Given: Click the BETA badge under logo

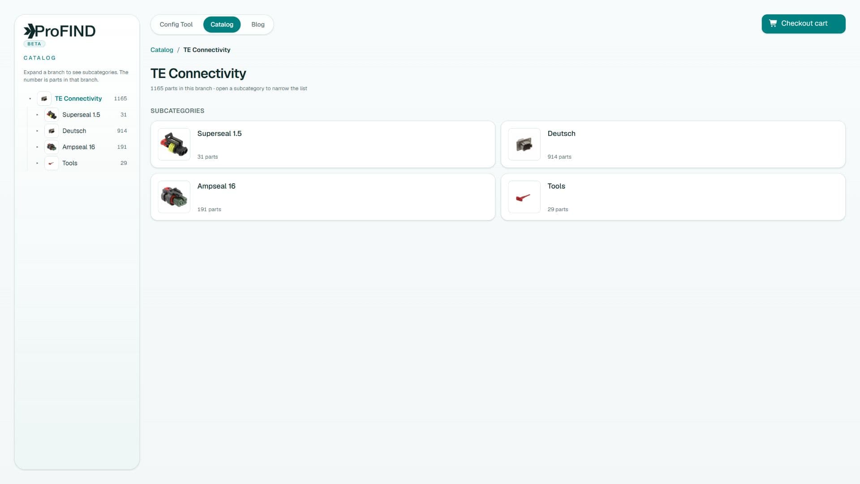Looking at the screenshot, I should (x=34, y=44).
